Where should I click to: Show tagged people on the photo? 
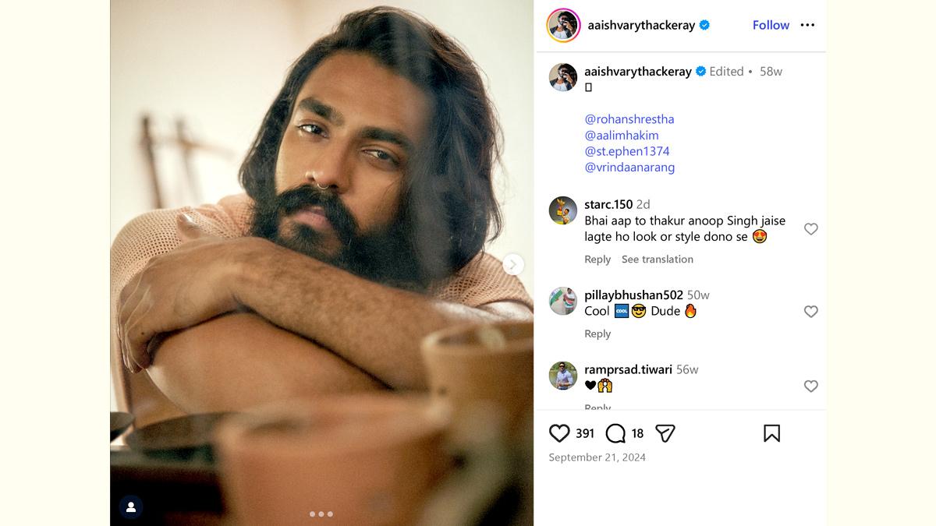click(131, 507)
